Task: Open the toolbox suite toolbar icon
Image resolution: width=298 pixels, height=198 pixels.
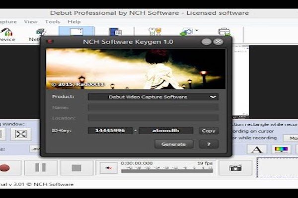Action: (224, 32)
